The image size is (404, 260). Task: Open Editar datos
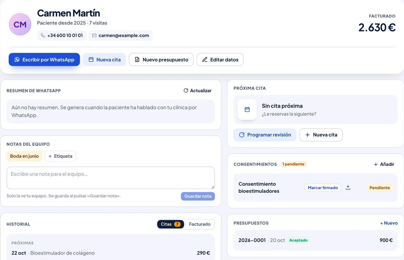220,59
